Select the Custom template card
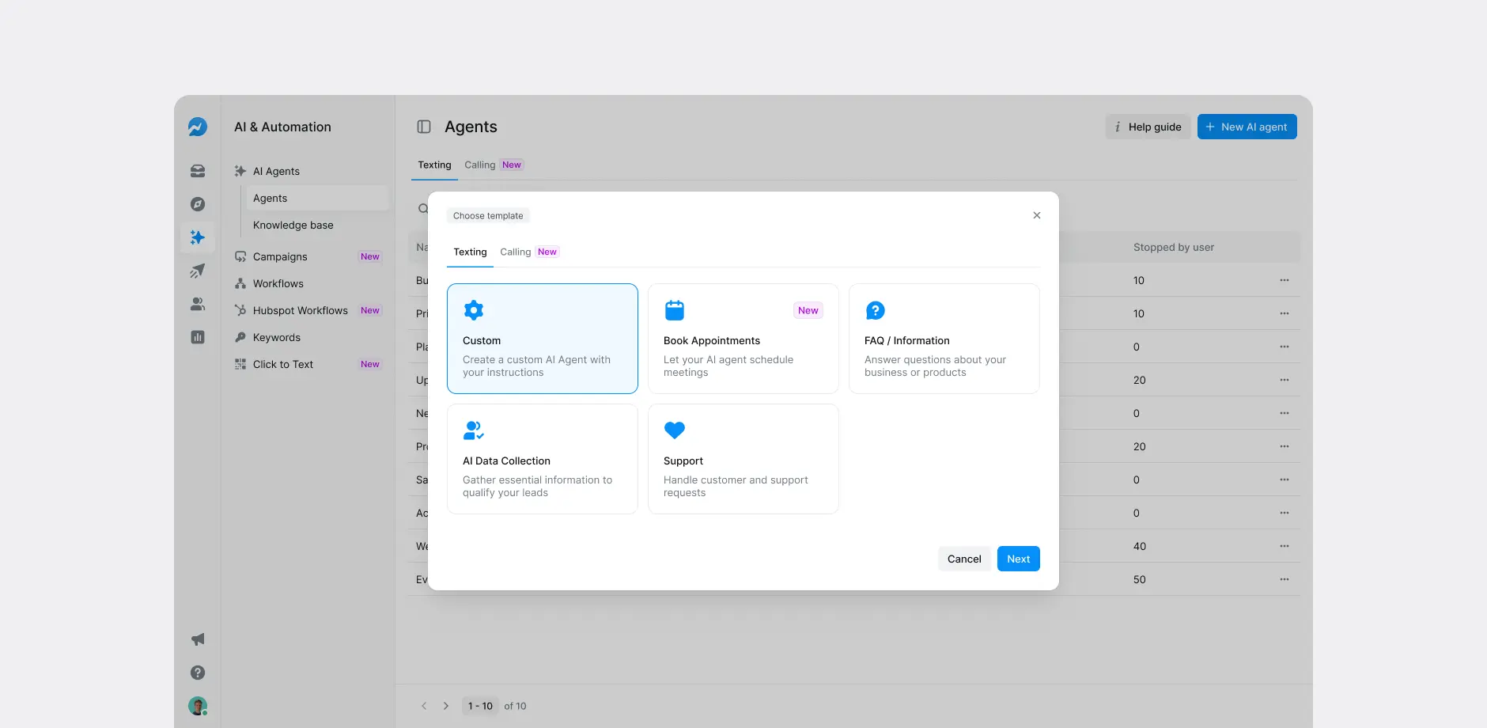1487x728 pixels. pyautogui.click(x=543, y=339)
